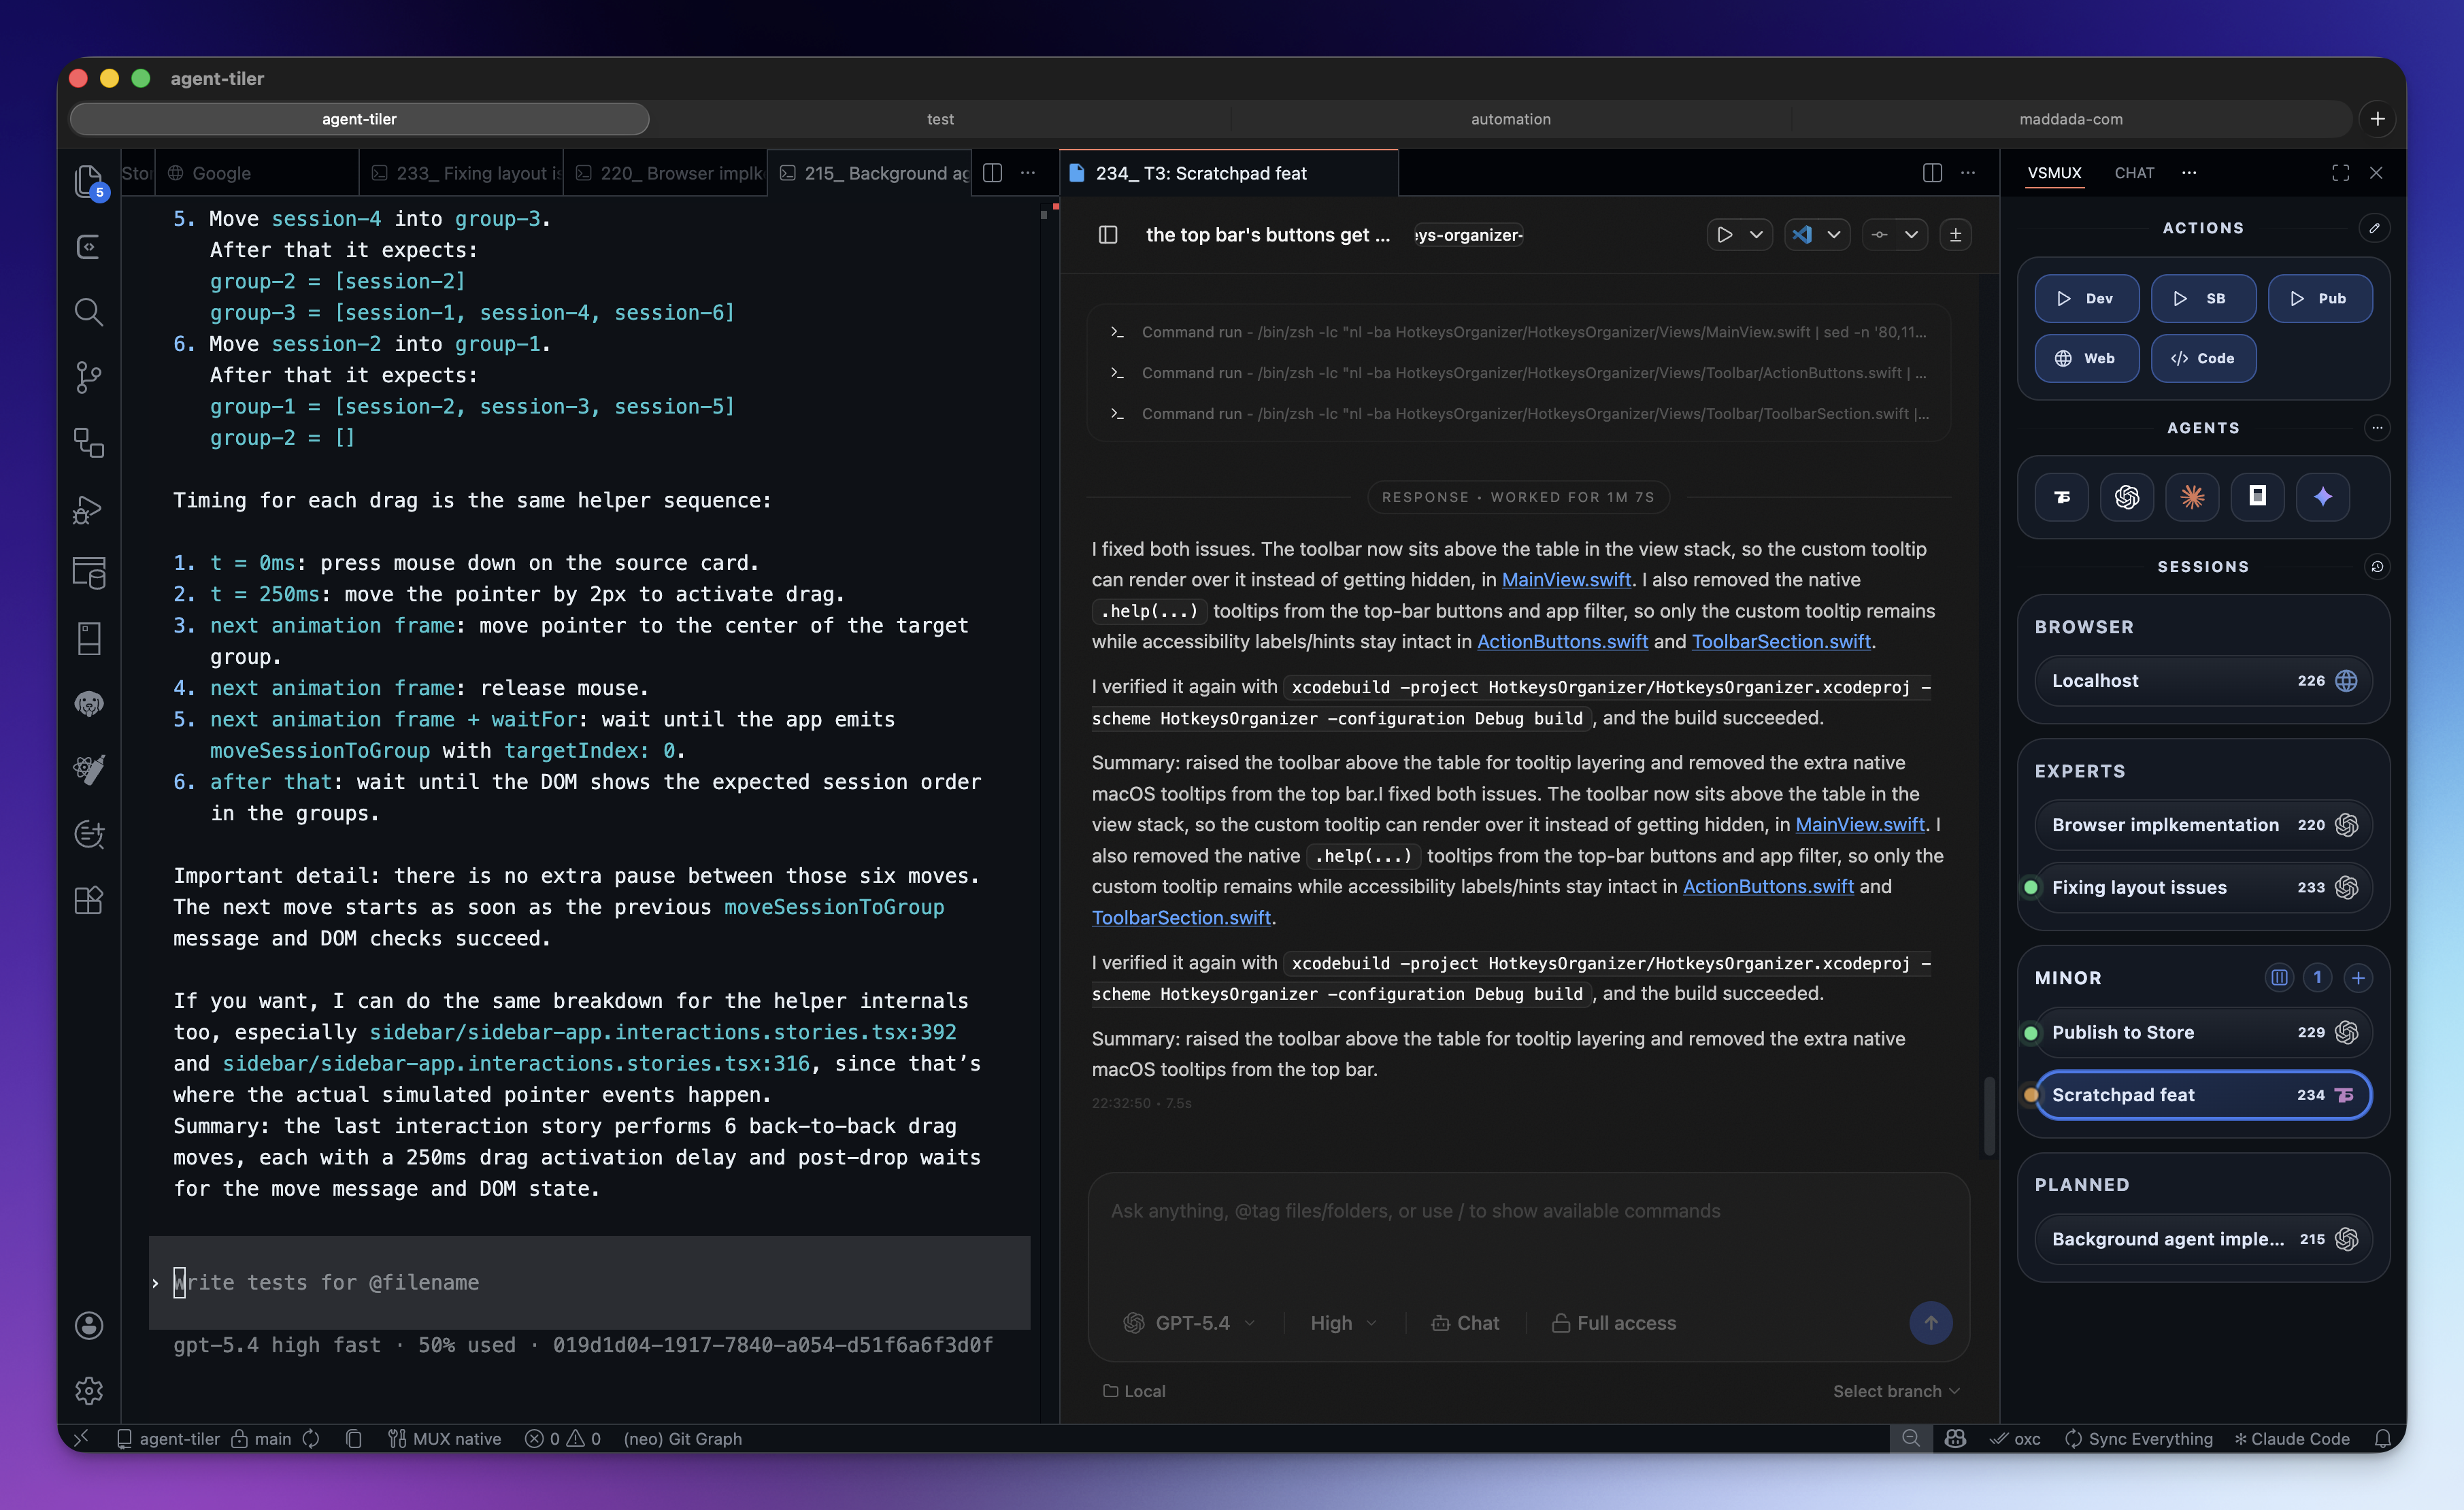
Task: Open notifications bell in status bar
Action: 2383,1439
